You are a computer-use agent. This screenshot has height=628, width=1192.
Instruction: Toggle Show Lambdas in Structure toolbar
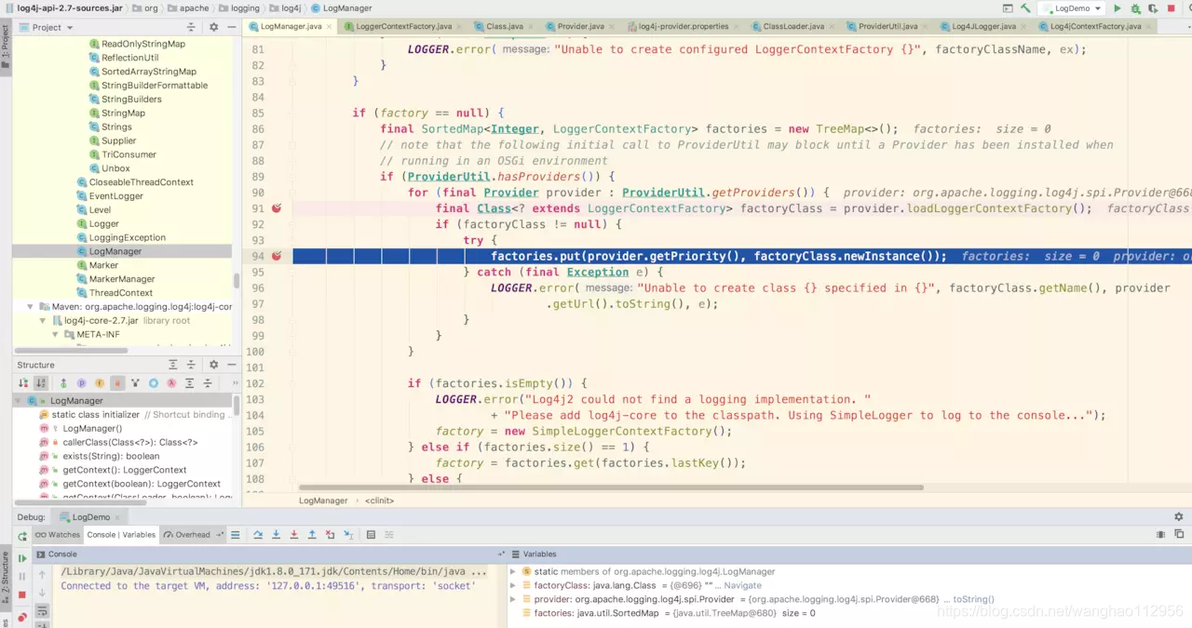tap(171, 382)
